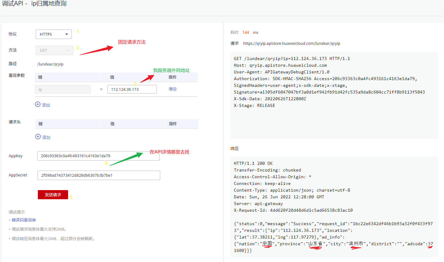Click the tip 调试请求消息体最大支持2MB

40,229
